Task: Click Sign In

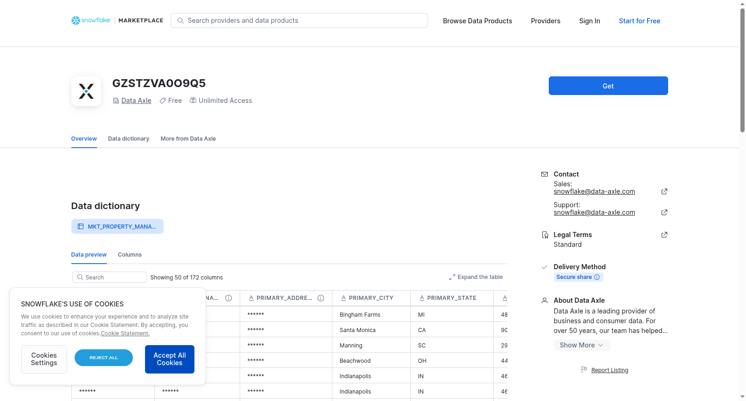Action: point(589,21)
